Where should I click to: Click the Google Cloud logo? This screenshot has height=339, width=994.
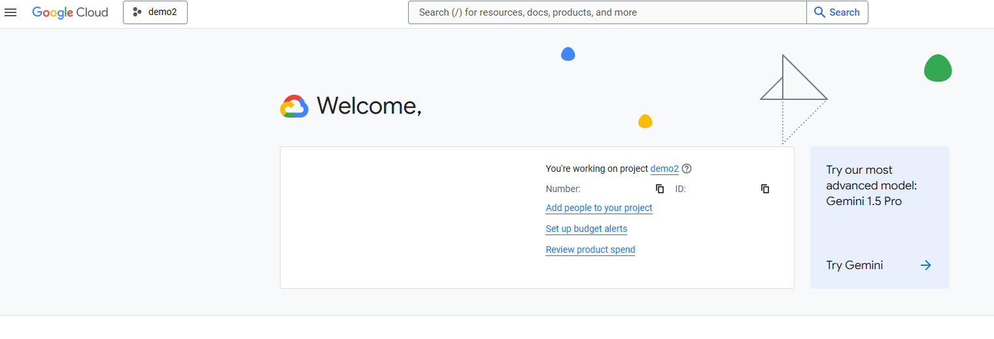point(70,12)
